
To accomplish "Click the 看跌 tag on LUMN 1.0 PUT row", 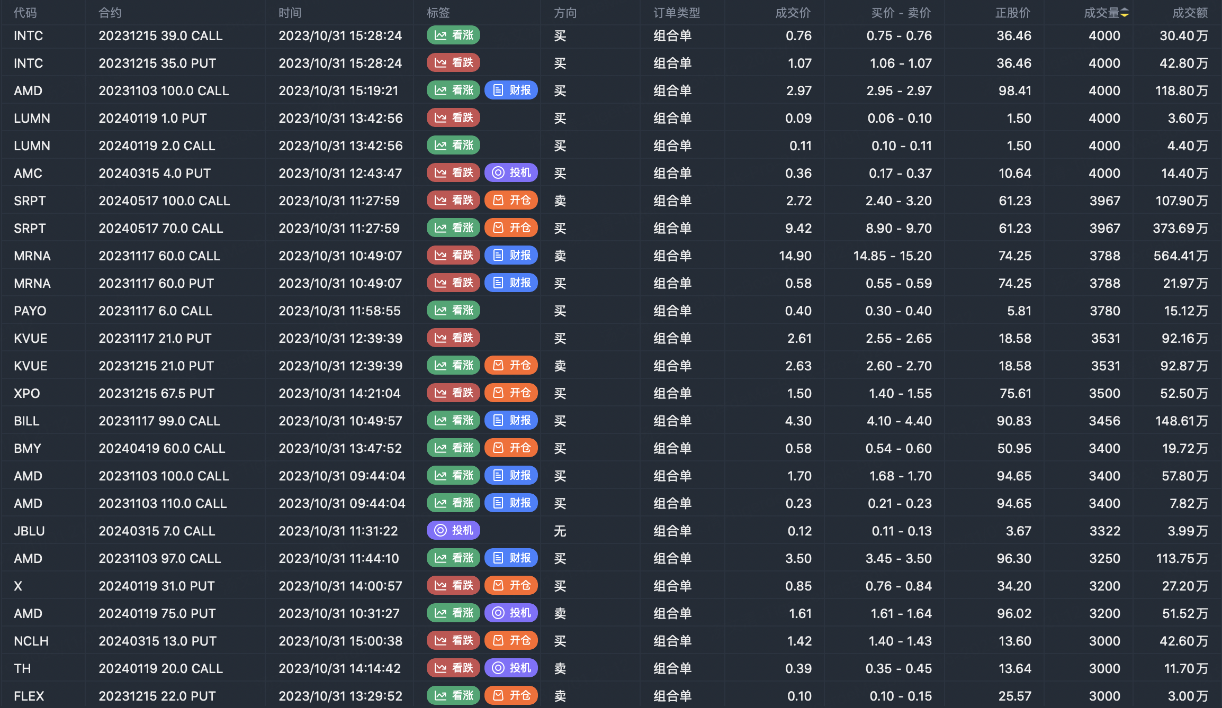I will tap(453, 118).
